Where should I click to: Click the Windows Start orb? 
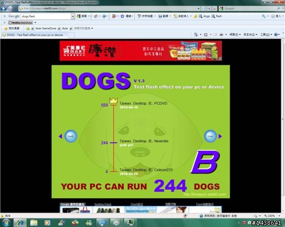point(6,223)
